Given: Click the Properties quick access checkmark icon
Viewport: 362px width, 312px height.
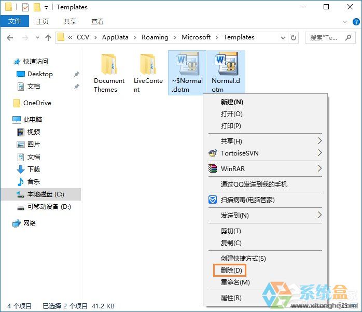Looking at the screenshot, I should click(x=25, y=7).
